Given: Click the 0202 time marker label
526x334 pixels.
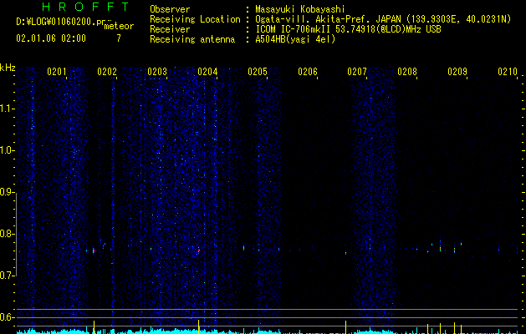Looking at the screenshot, I should point(107,72).
